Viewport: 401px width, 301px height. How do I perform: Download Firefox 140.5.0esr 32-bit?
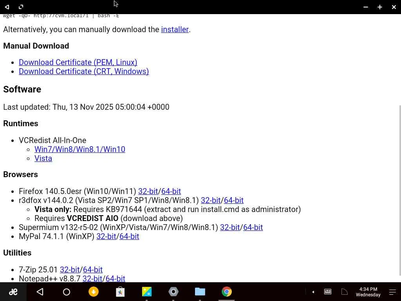pos(148,191)
